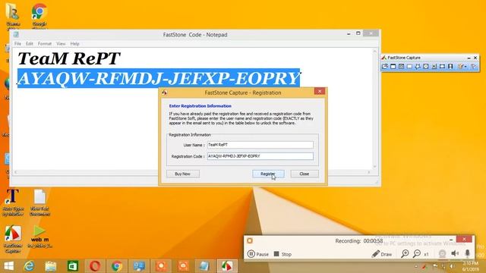Capture fixed-size region tool

[442, 66]
